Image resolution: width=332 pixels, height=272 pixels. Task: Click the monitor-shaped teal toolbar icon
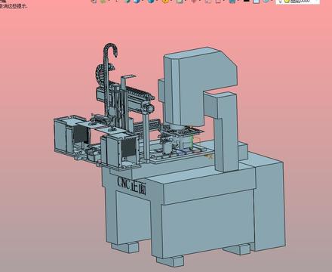tap(232, 1)
